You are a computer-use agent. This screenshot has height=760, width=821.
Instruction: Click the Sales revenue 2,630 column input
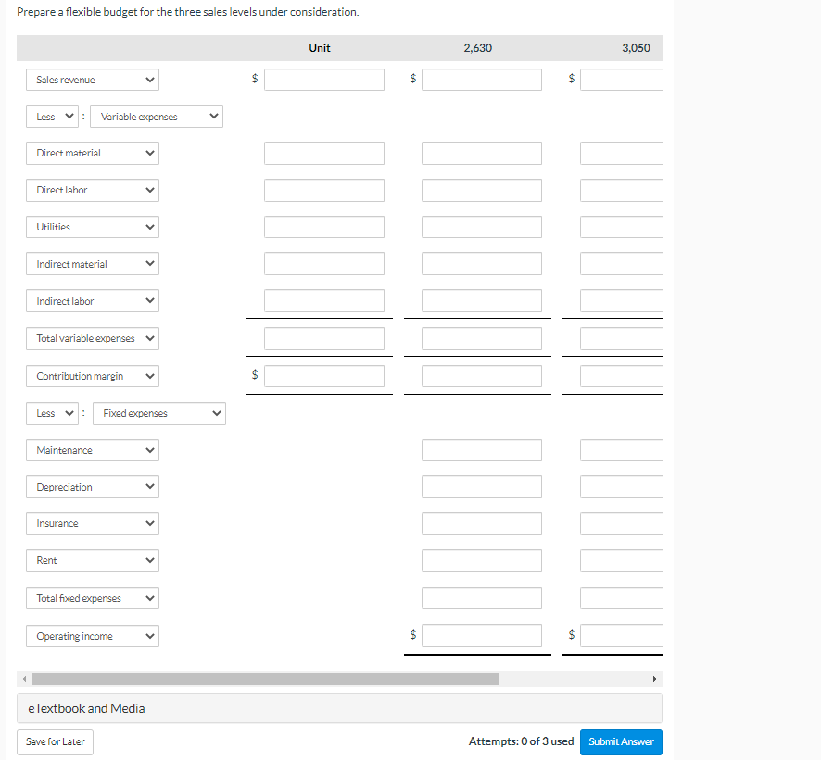tap(482, 80)
